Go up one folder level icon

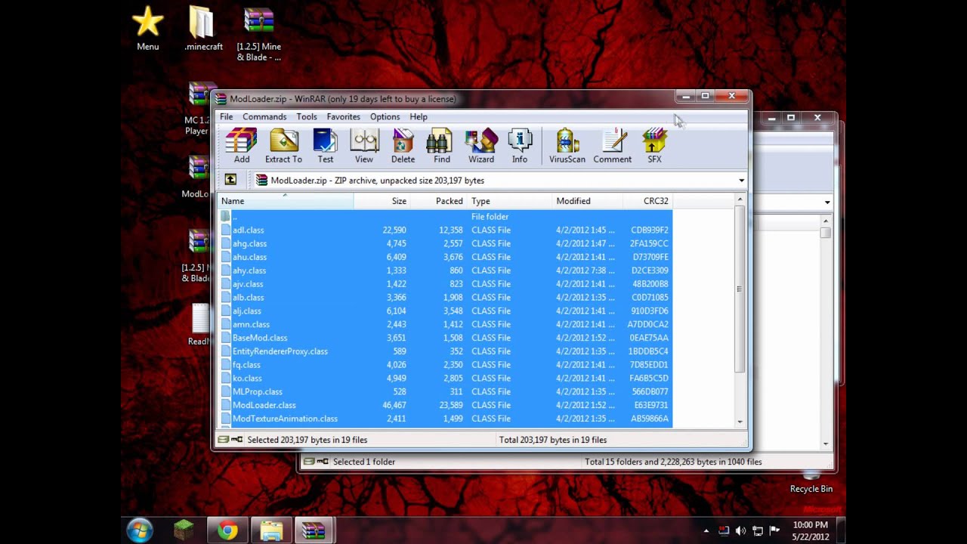pos(230,180)
